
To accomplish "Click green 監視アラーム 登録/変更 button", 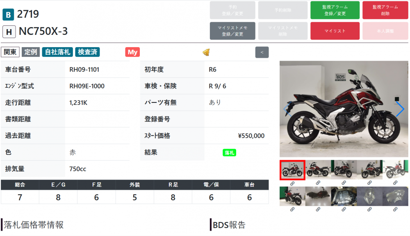I will click(335, 10).
